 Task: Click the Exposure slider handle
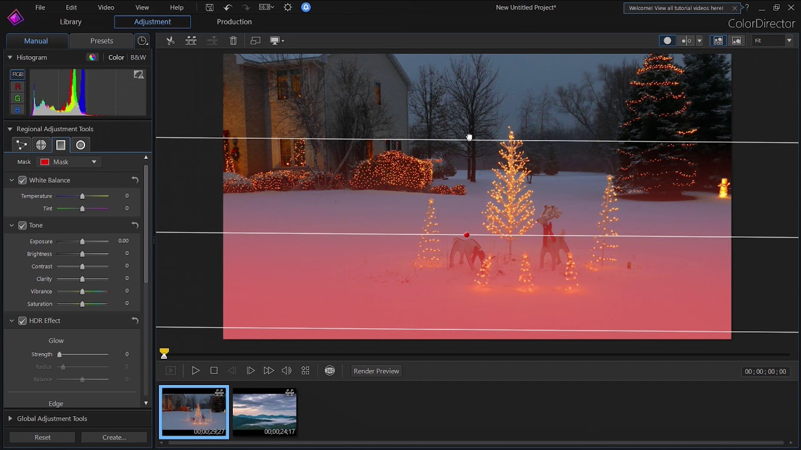point(82,241)
